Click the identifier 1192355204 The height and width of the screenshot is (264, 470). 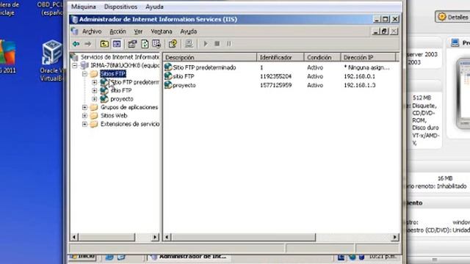275,76
